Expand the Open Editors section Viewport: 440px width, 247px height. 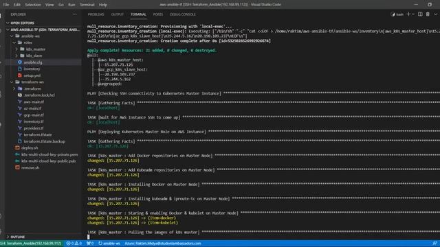[22, 23]
